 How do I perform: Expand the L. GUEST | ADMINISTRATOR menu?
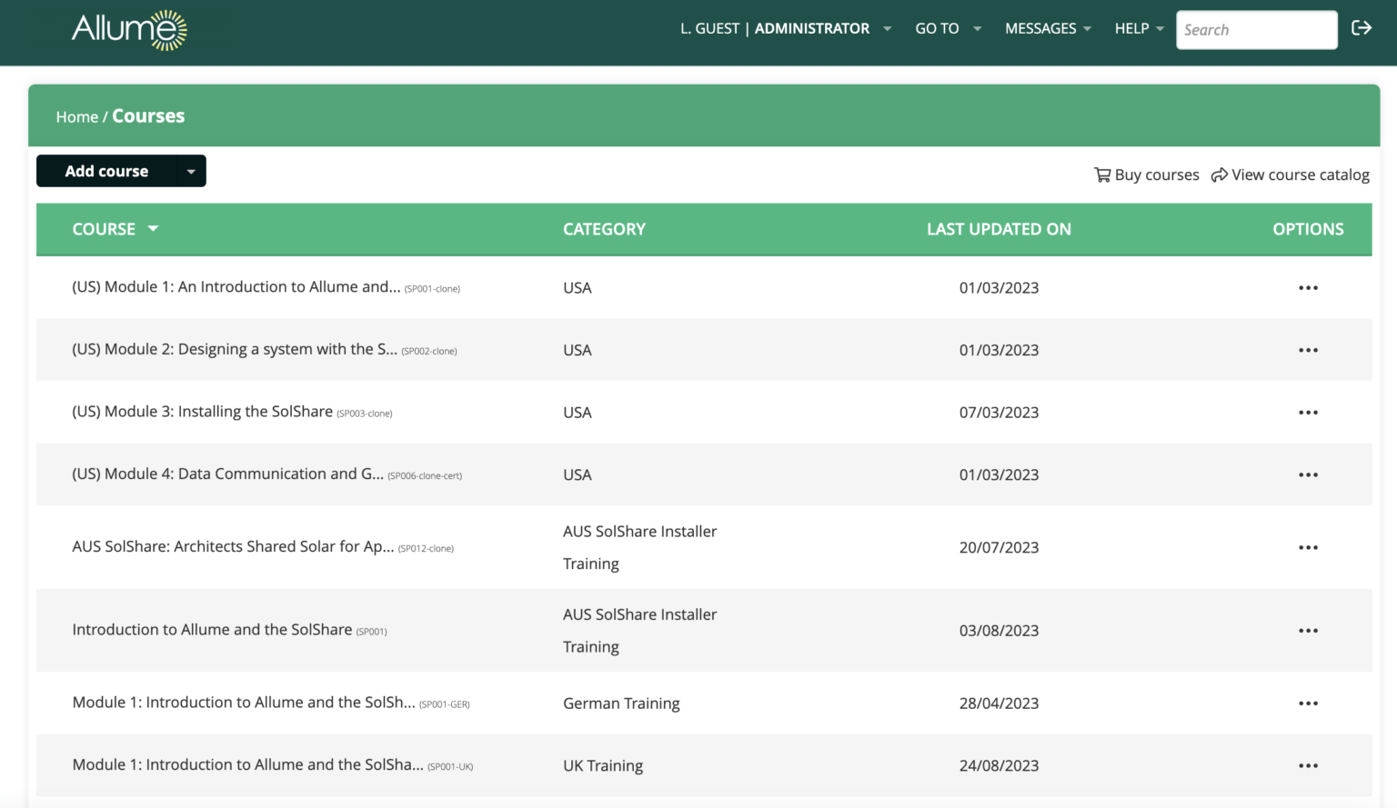[x=786, y=28]
